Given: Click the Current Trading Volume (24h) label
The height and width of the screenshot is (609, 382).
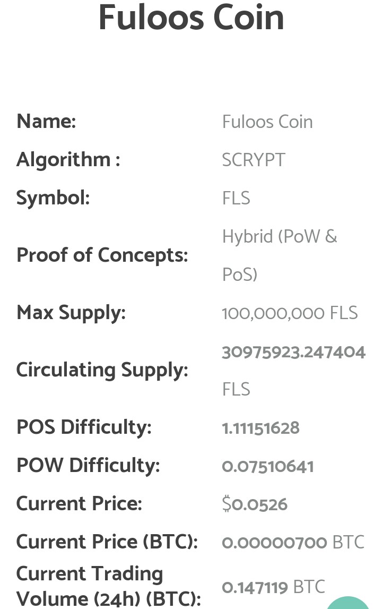Looking at the screenshot, I should [x=109, y=587].
